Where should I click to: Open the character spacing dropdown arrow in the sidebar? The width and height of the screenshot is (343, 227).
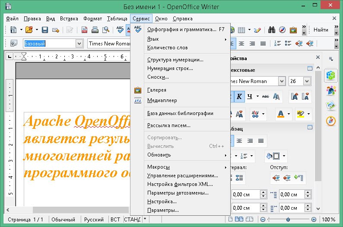[x=263, y=114]
